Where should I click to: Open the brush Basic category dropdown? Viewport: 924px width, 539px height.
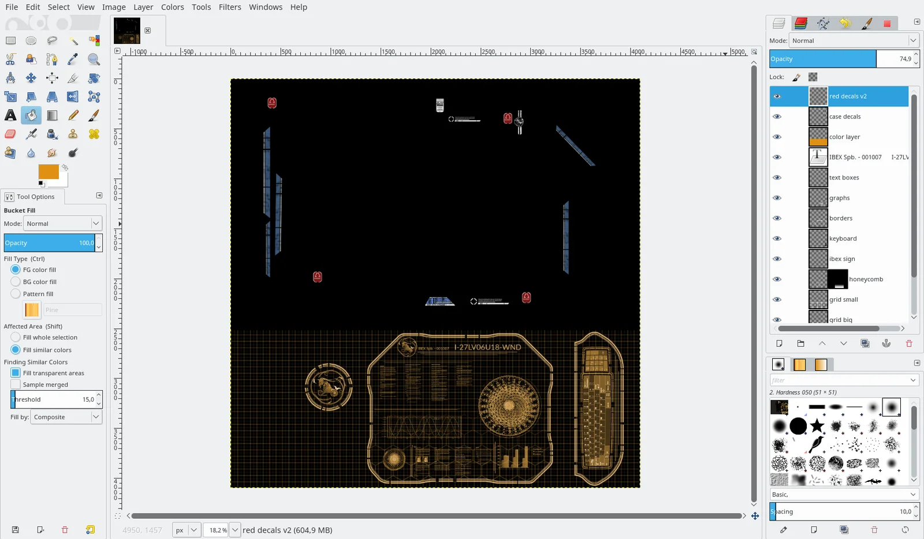[x=843, y=494]
